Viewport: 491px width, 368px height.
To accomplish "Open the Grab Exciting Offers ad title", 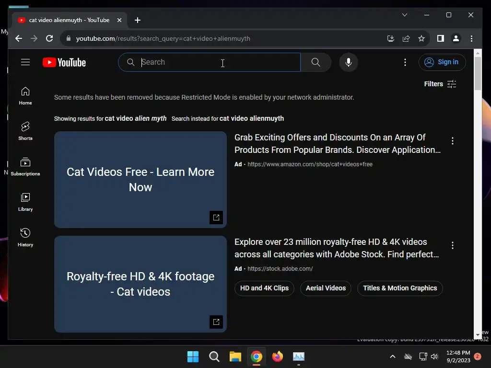I will coord(337,144).
